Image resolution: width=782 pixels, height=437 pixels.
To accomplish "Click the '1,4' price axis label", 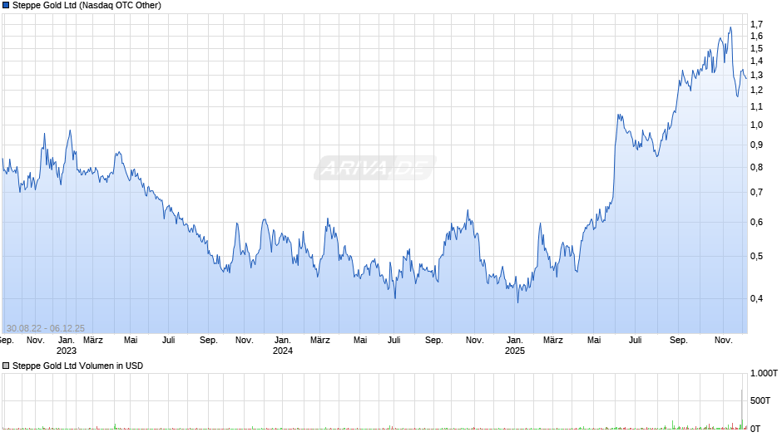I will 756,61.
